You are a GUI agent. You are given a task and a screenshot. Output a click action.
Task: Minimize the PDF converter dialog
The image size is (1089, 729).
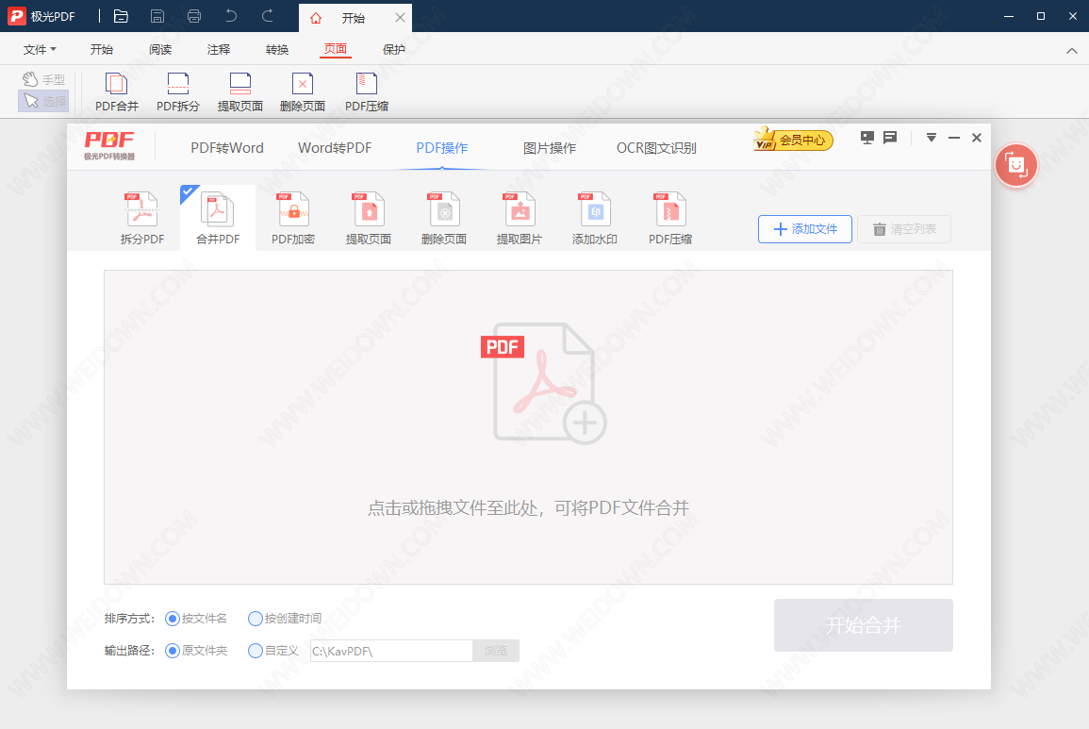pos(954,138)
